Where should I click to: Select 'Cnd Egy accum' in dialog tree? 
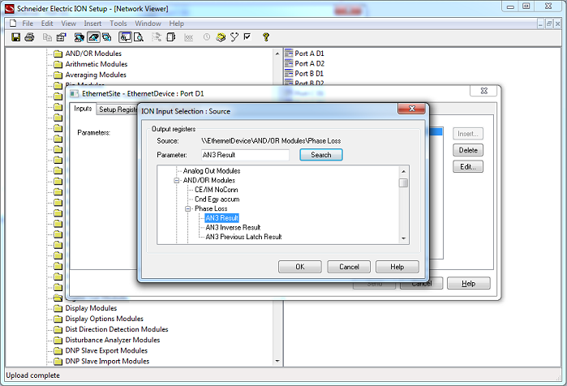point(217,199)
